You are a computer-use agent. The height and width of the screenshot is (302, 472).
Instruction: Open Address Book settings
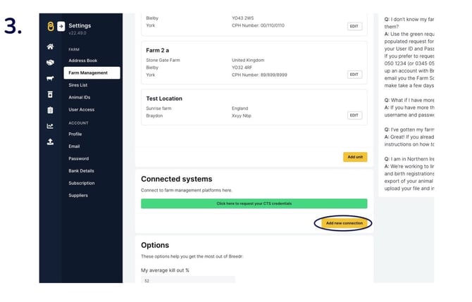82,61
